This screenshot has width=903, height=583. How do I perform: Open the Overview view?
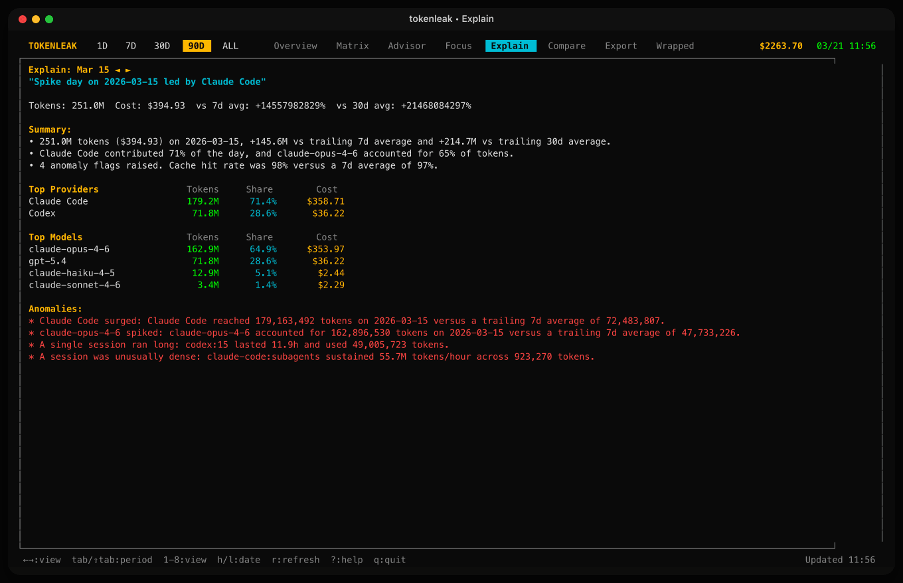pos(295,46)
